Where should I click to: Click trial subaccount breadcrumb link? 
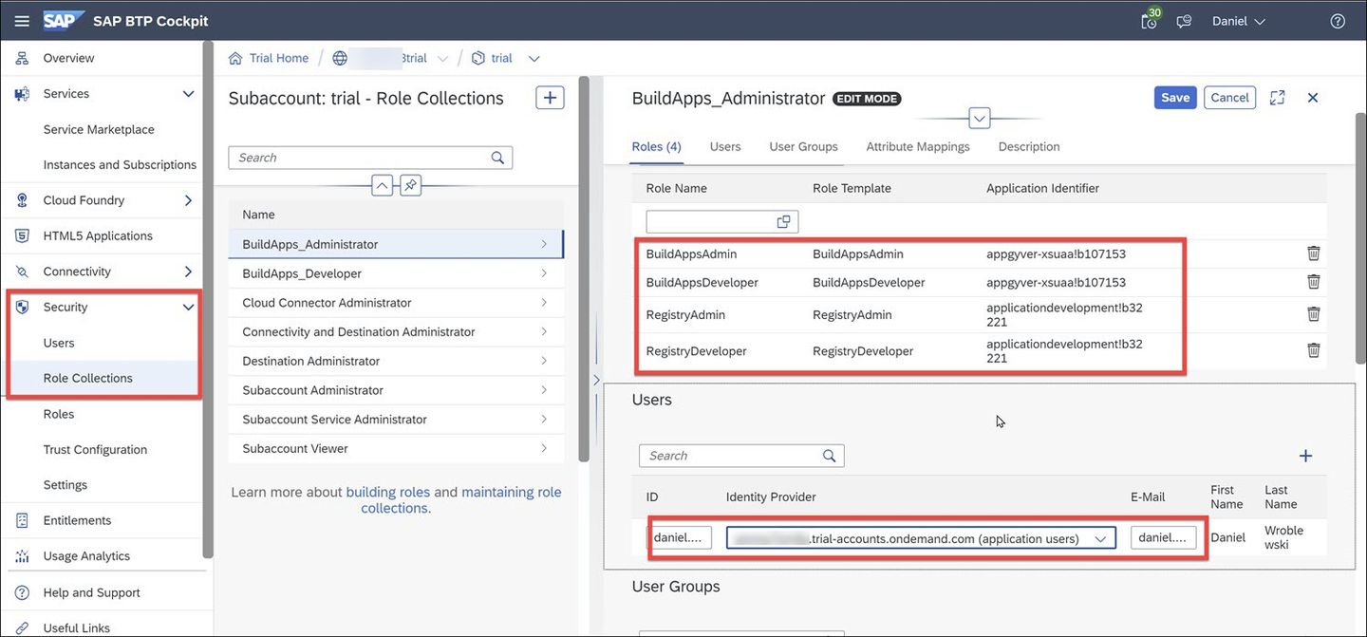tap(501, 58)
